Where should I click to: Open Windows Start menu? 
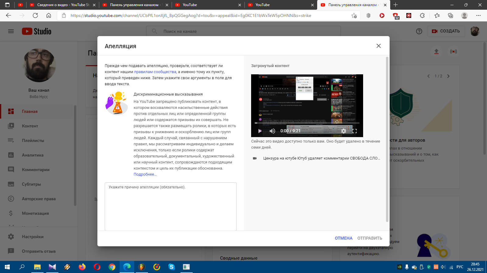[7, 267]
